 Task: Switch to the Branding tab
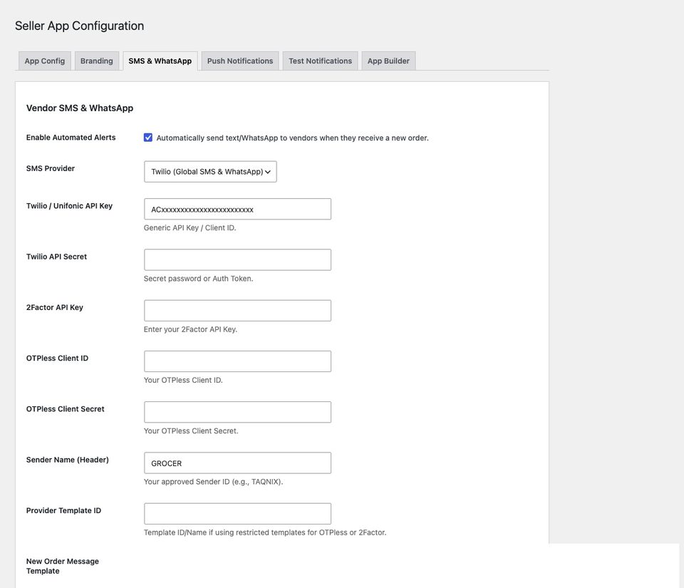96,61
